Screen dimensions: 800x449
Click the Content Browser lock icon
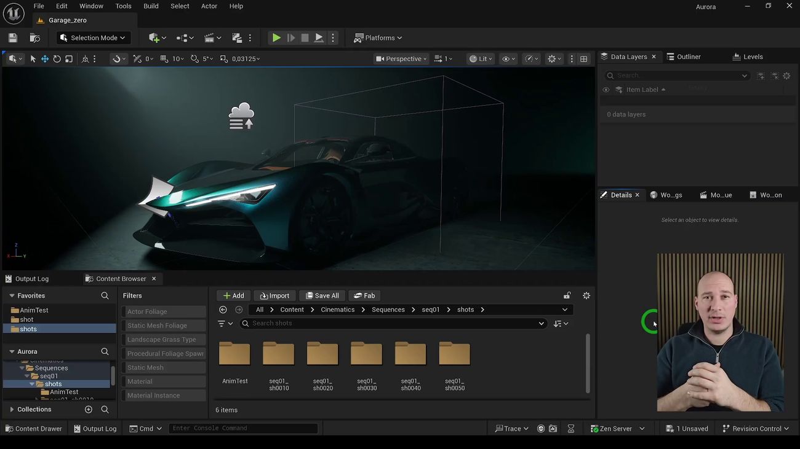tap(567, 295)
